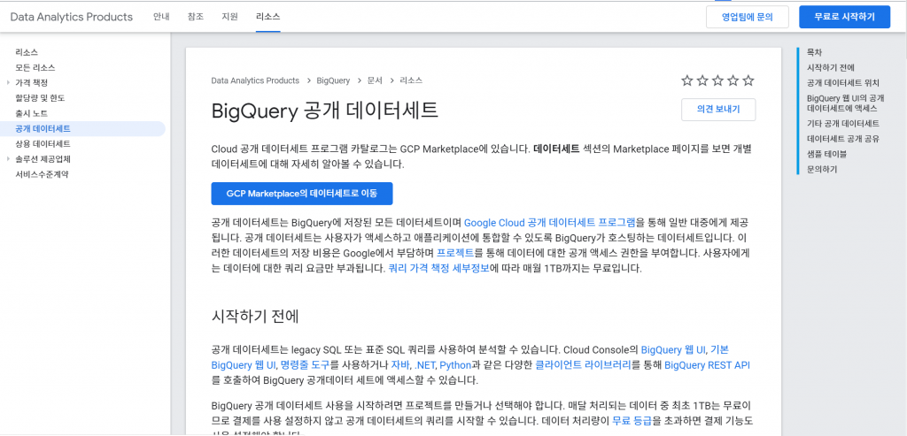Viewport: 907px width, 436px height.
Task: Open the 지원 tab
Action: [229, 17]
